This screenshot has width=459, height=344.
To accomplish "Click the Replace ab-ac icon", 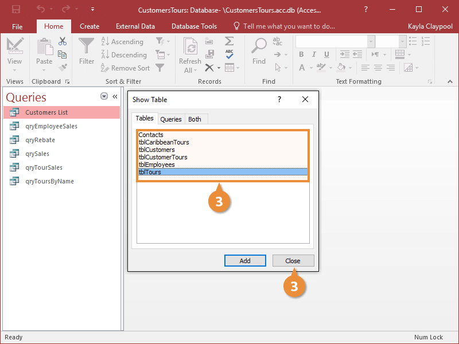I will click(277, 41).
